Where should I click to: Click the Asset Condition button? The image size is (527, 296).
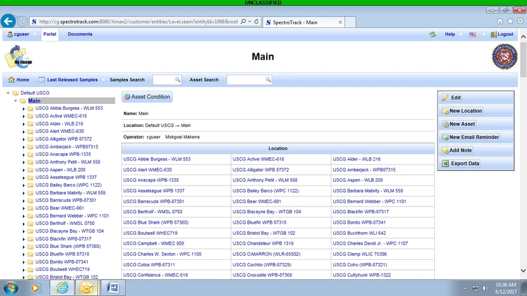click(147, 97)
